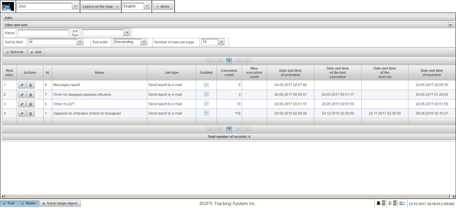Screen dimensions: 456x208
Task: Click the Name filter input field
Action: (x=43, y=33)
